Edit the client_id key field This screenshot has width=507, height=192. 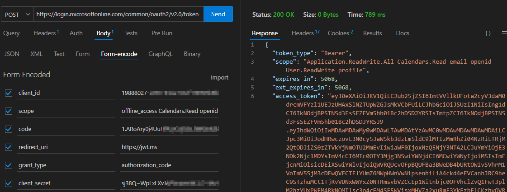[x=66, y=93]
